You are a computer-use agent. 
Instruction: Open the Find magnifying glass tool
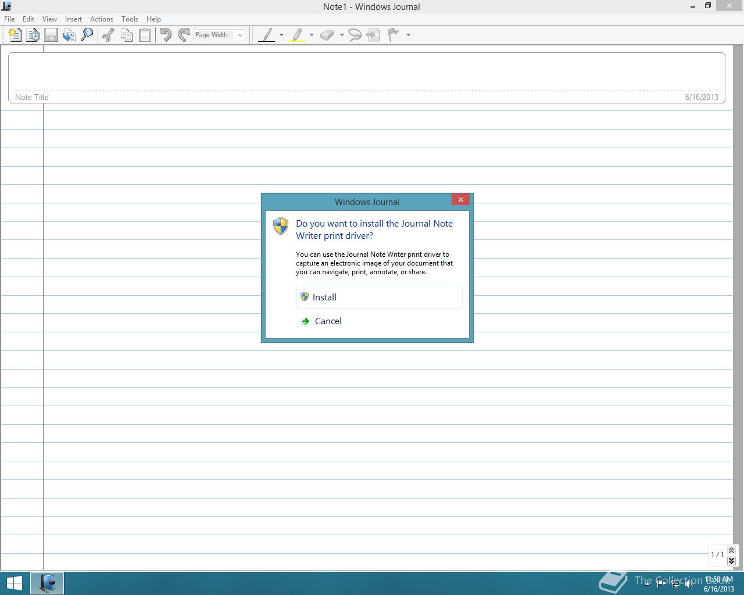[x=87, y=35]
